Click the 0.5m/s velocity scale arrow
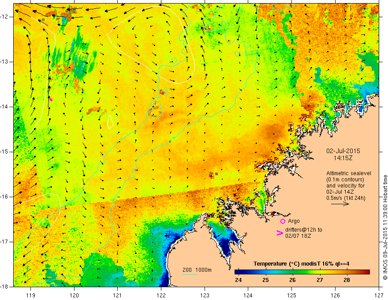 [x=340, y=204]
